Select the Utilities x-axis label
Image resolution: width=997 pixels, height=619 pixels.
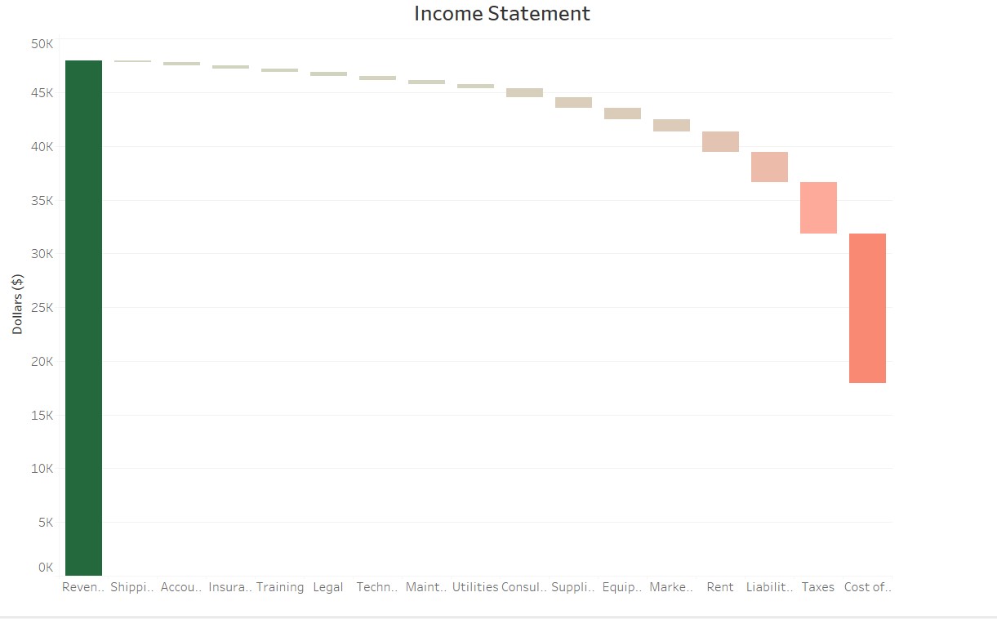[475, 587]
